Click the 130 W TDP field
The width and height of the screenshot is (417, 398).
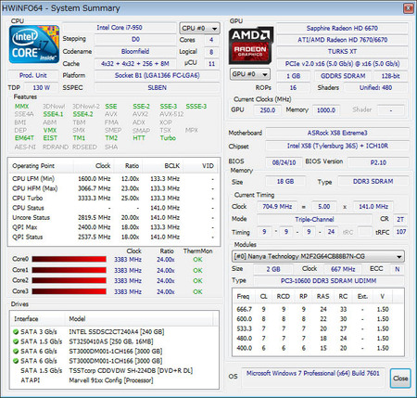[x=42, y=87]
